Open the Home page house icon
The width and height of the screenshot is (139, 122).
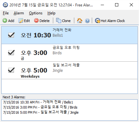(80, 20)
